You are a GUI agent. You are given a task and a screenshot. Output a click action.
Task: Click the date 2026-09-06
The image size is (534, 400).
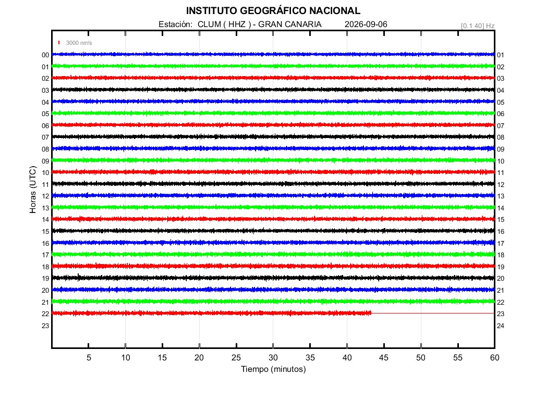pyautogui.click(x=366, y=24)
